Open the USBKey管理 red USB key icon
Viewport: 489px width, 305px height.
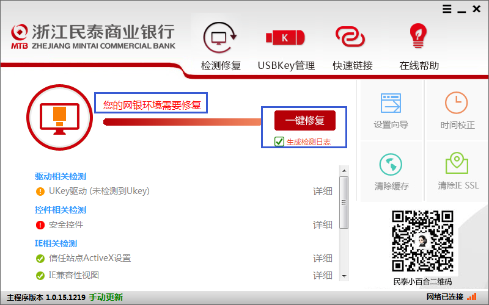pyautogui.click(x=285, y=38)
